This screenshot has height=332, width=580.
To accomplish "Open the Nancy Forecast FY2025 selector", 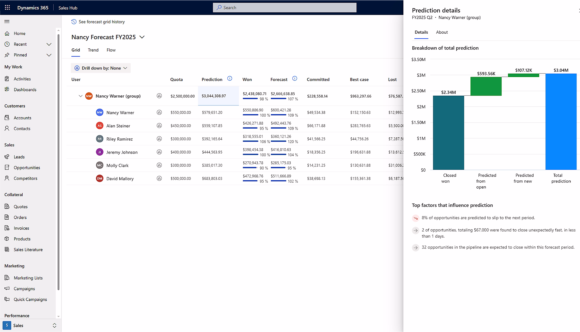I will (x=142, y=37).
